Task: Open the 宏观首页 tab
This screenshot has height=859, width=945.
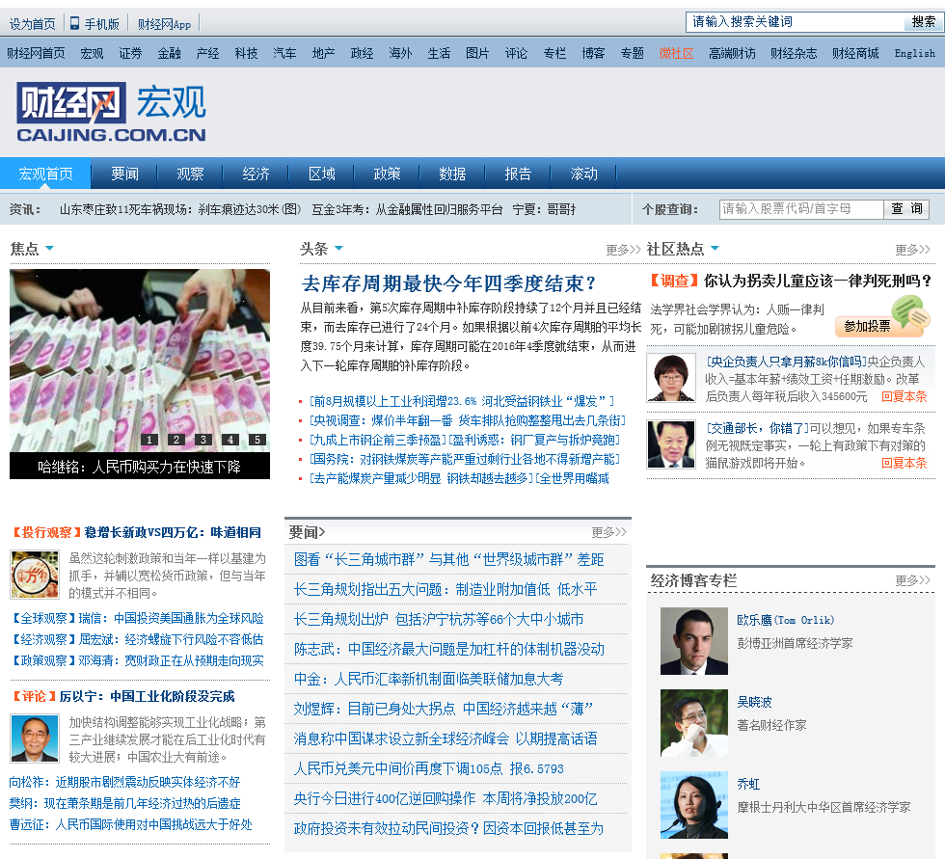Action: pos(46,174)
